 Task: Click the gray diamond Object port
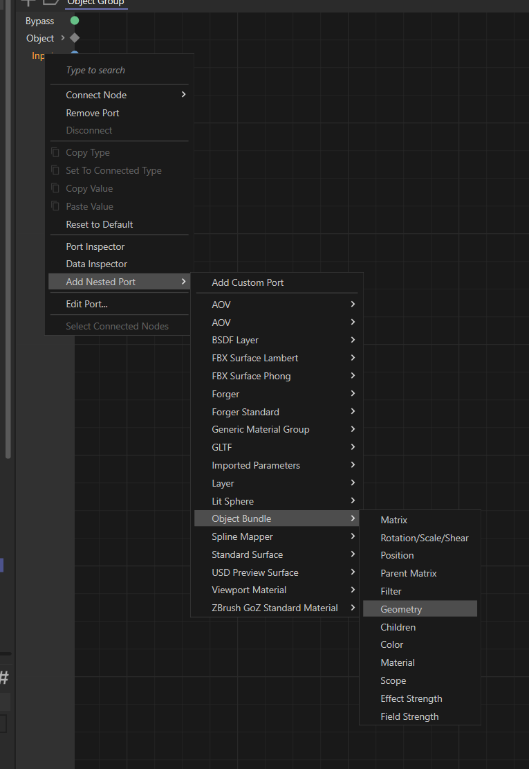point(75,38)
